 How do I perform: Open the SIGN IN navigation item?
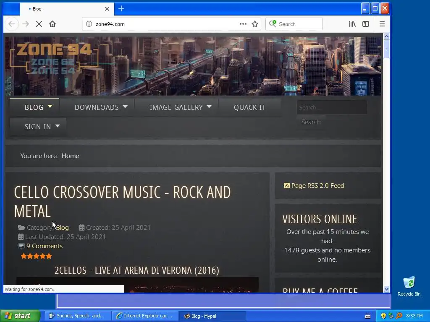coord(38,127)
